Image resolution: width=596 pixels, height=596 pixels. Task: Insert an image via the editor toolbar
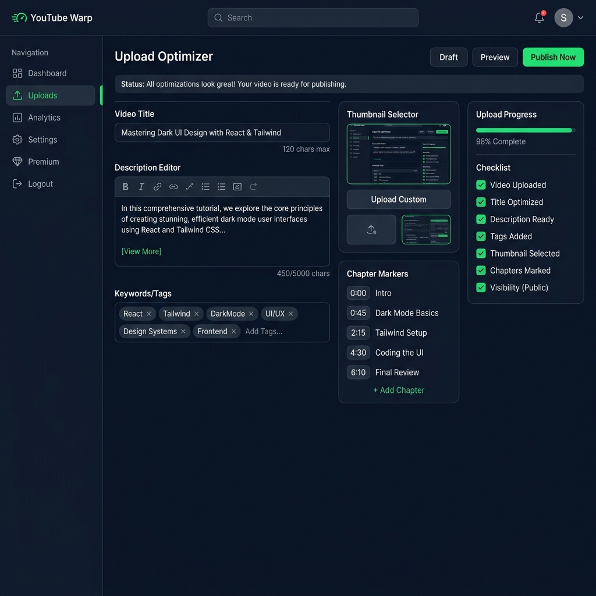237,187
